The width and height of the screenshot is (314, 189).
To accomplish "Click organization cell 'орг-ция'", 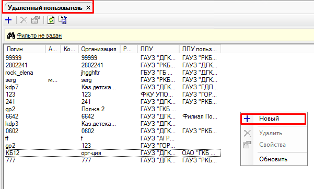I will click(x=91, y=153).
